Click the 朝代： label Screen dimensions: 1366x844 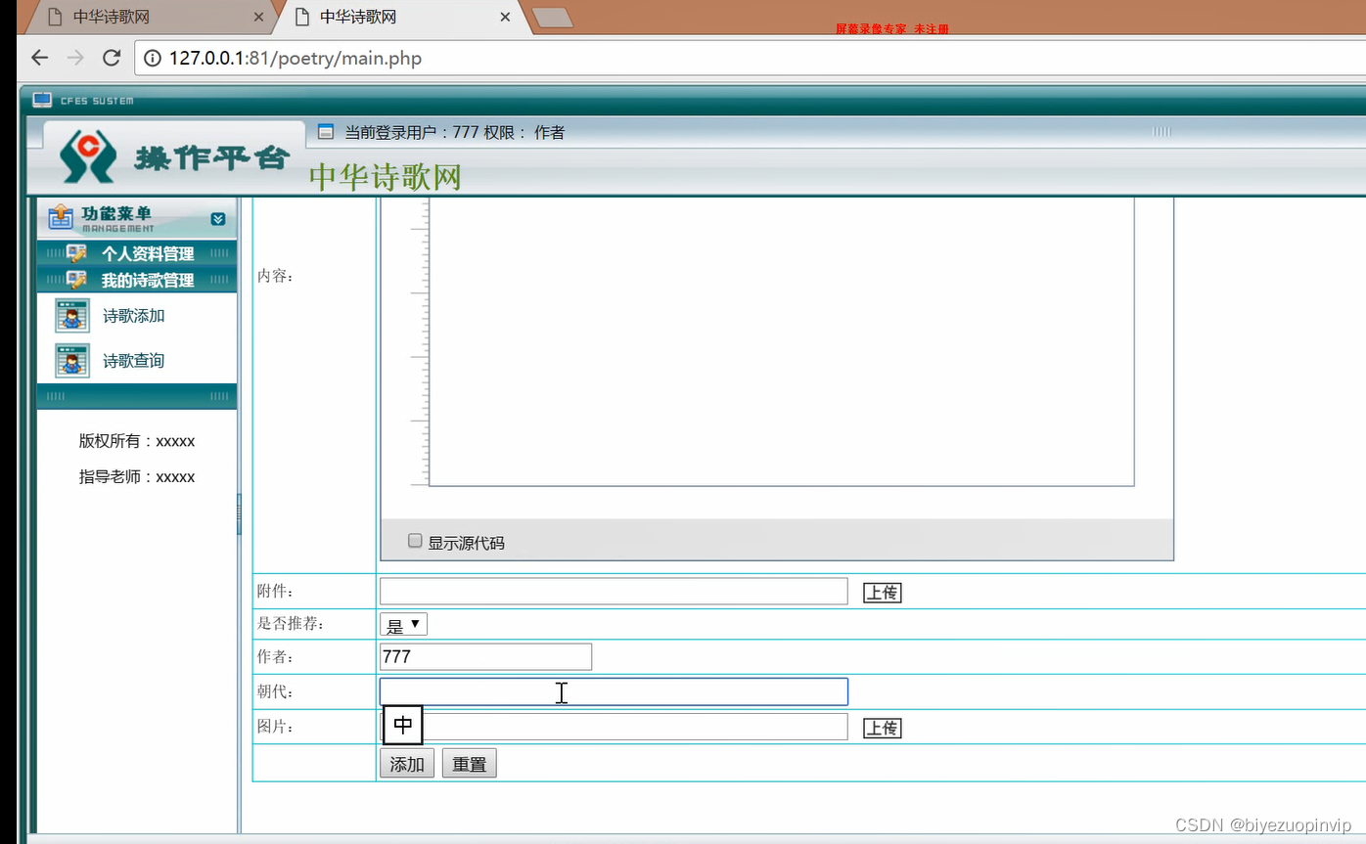point(276,691)
